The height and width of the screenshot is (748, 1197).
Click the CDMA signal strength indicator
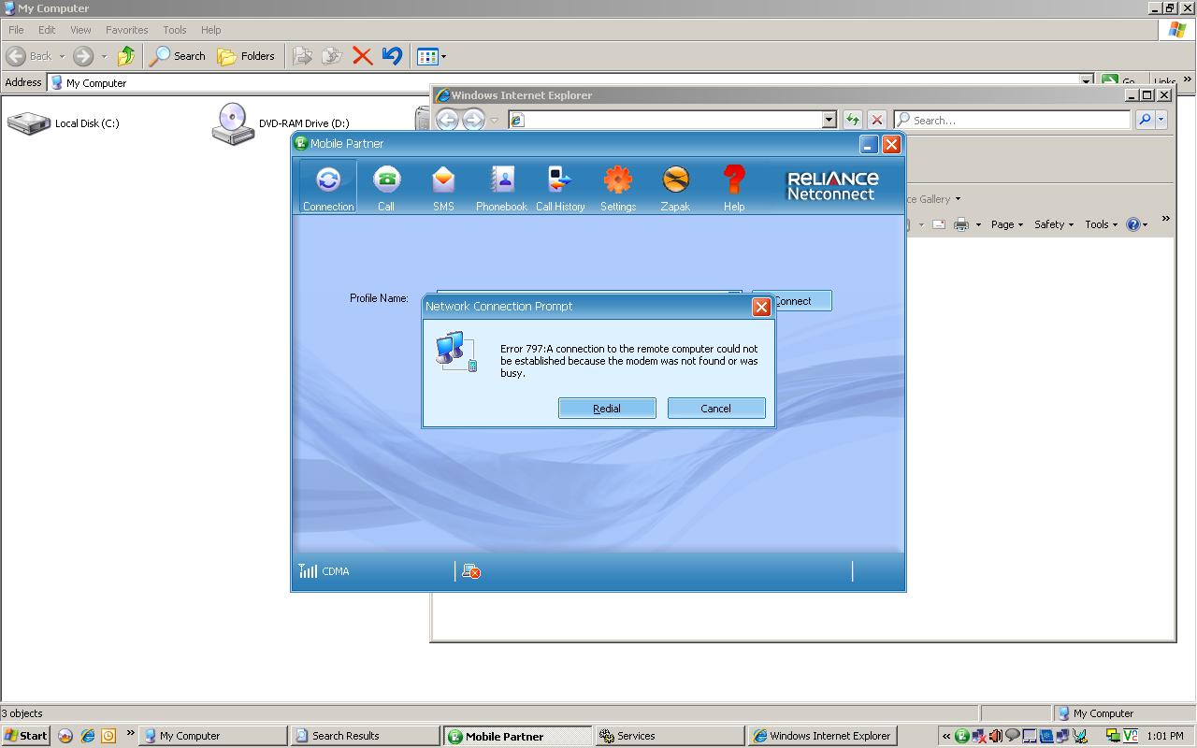tap(324, 570)
